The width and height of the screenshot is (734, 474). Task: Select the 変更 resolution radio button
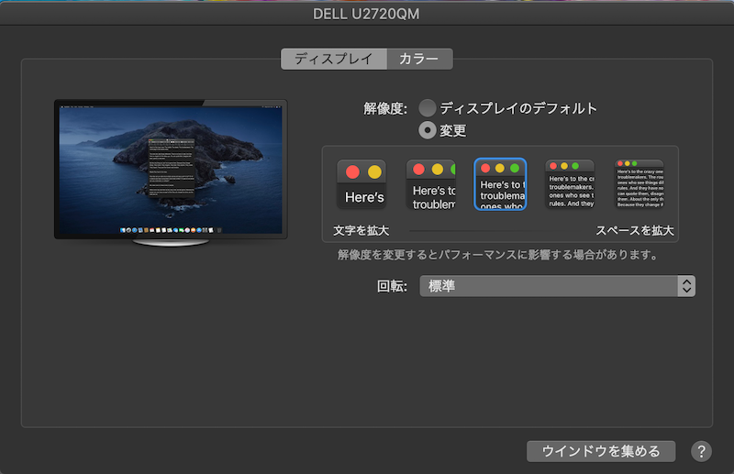428,130
